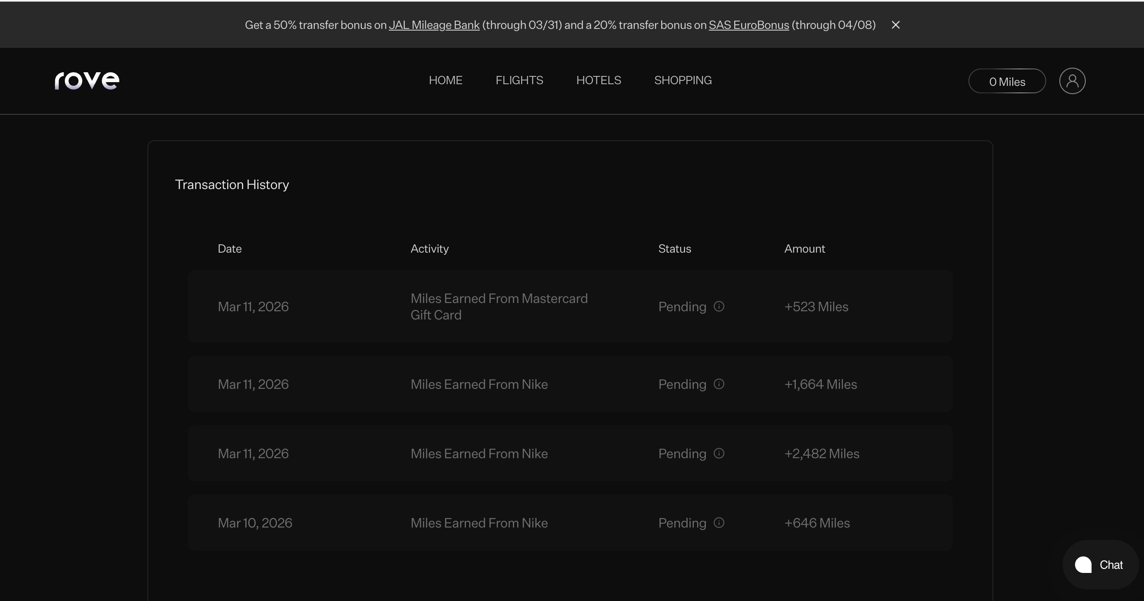The image size is (1144, 601).
Task: Click info icon beside Mastercard Gift Card Pending
Action: pyautogui.click(x=719, y=307)
